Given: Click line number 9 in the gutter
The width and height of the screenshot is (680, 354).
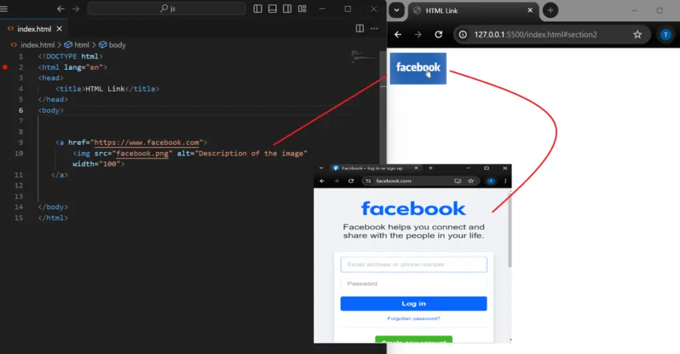Looking at the screenshot, I should 21,142.
